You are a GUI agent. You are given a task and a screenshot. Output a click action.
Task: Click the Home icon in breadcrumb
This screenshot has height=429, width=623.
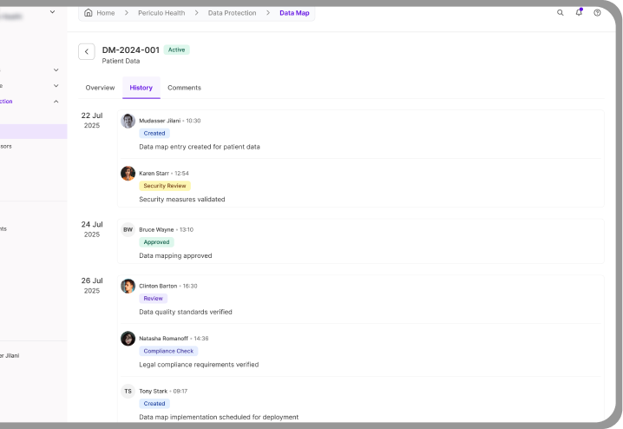click(x=89, y=13)
